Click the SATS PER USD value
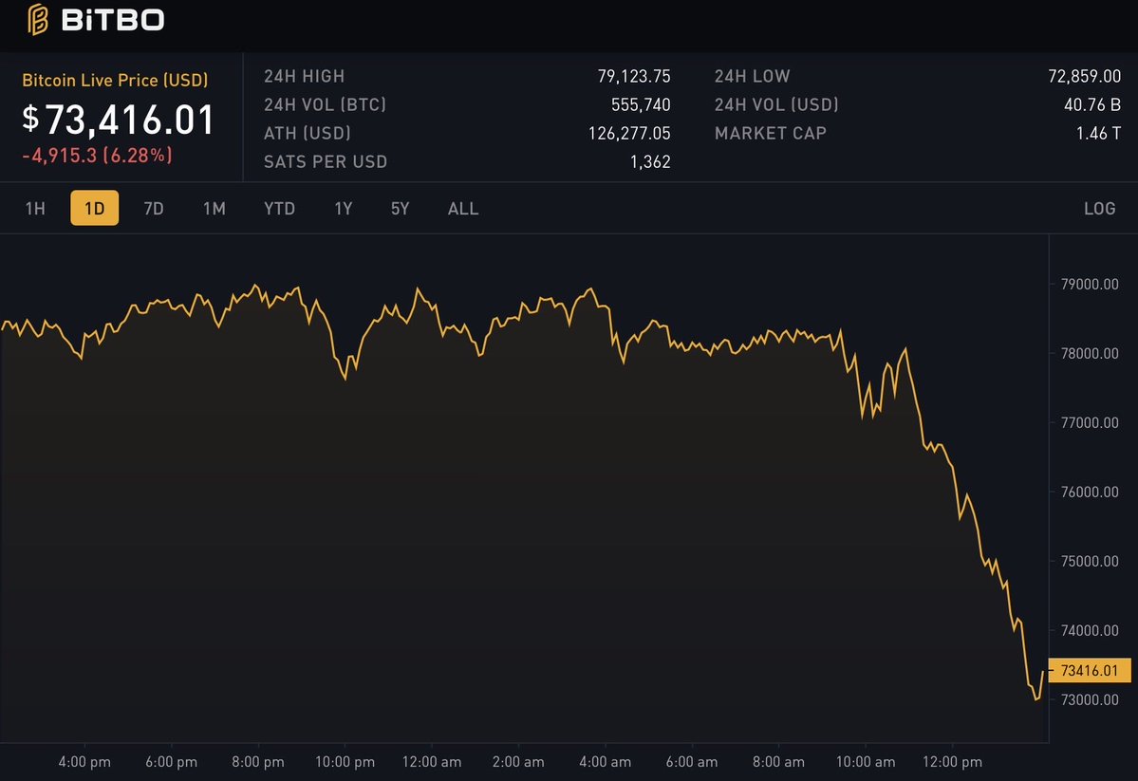Image resolution: width=1138 pixels, height=781 pixels. (x=650, y=162)
